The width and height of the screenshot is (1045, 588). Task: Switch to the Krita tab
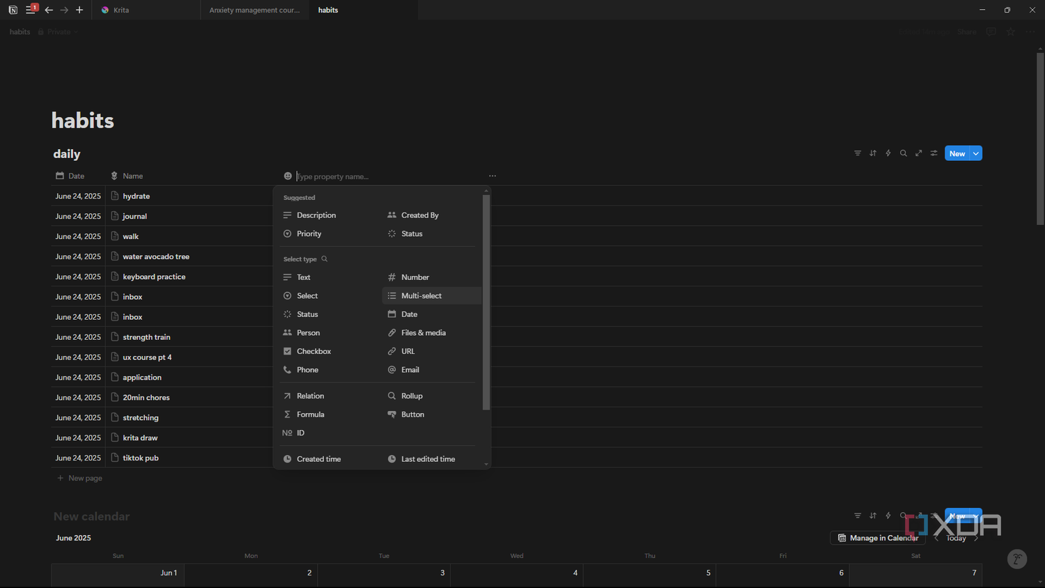click(146, 10)
